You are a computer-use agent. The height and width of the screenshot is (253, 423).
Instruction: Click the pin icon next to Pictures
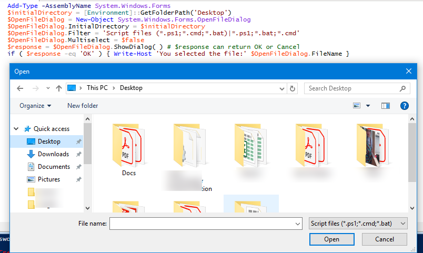coord(78,179)
